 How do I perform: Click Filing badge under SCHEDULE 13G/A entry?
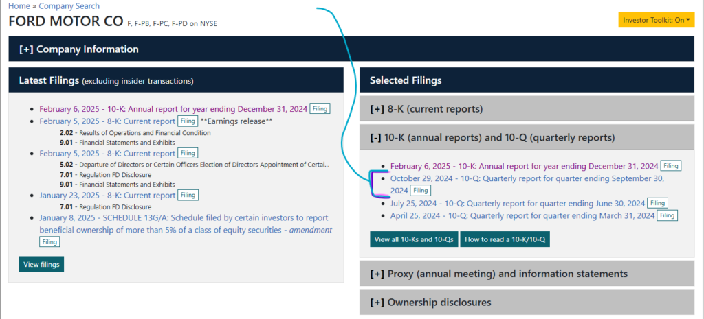pyautogui.click(x=49, y=241)
